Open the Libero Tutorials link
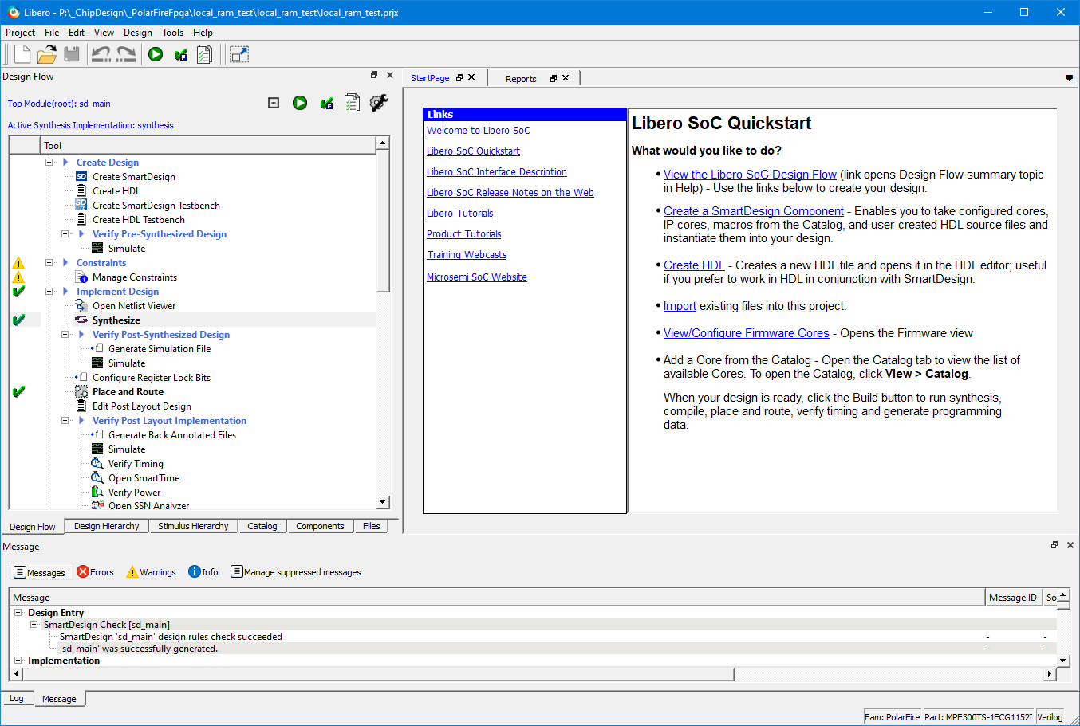The image size is (1080, 726). point(459,214)
